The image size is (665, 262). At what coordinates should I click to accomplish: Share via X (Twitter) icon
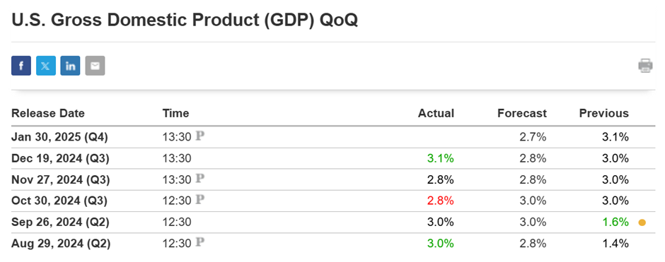(46, 66)
